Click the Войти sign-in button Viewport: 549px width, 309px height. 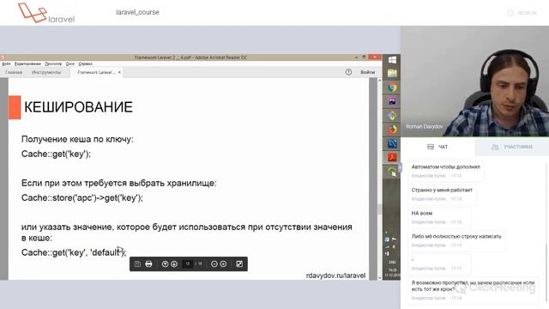368,72
